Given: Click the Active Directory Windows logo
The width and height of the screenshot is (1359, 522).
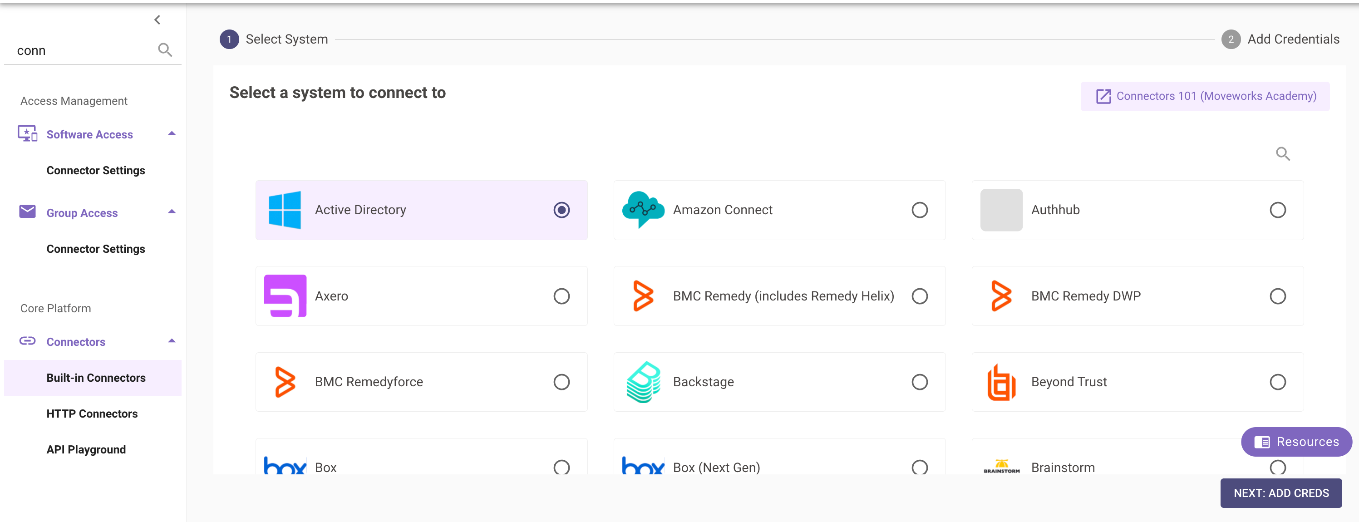Looking at the screenshot, I should click(285, 210).
